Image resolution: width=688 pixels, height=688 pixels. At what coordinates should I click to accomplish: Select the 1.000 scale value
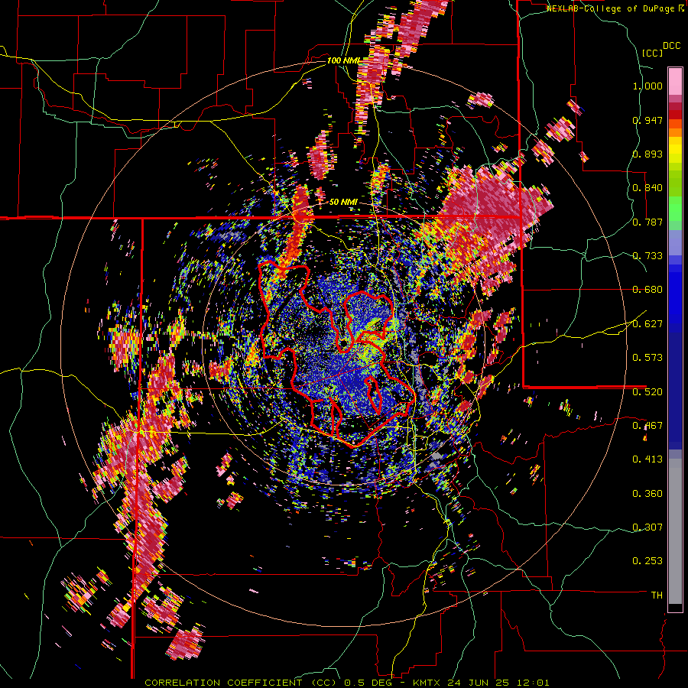click(x=647, y=86)
